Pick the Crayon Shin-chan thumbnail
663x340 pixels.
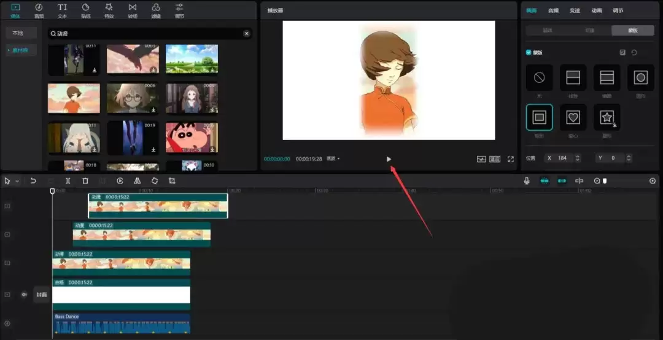(192, 138)
